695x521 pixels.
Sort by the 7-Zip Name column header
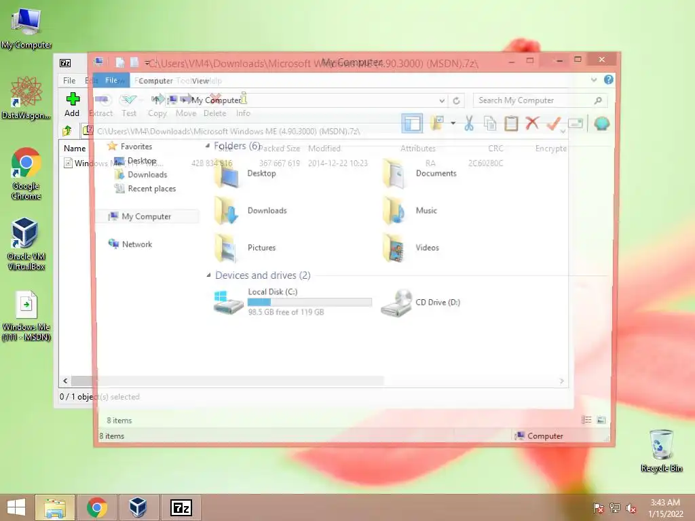[x=75, y=149]
